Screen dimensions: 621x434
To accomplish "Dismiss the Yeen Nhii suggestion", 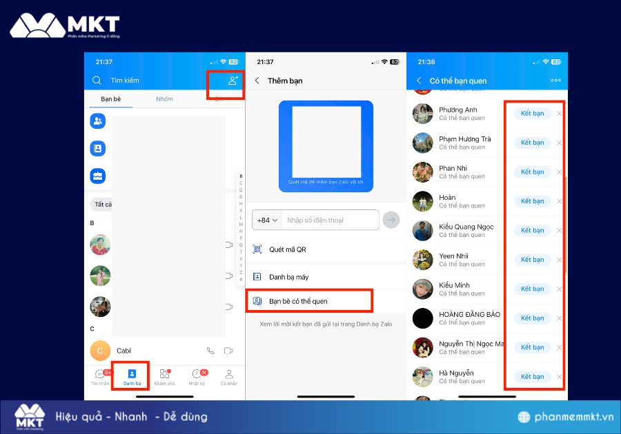I will 559,260.
